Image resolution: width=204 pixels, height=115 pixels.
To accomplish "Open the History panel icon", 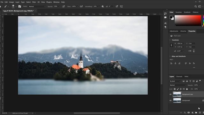I will pyautogui.click(x=165, y=13).
